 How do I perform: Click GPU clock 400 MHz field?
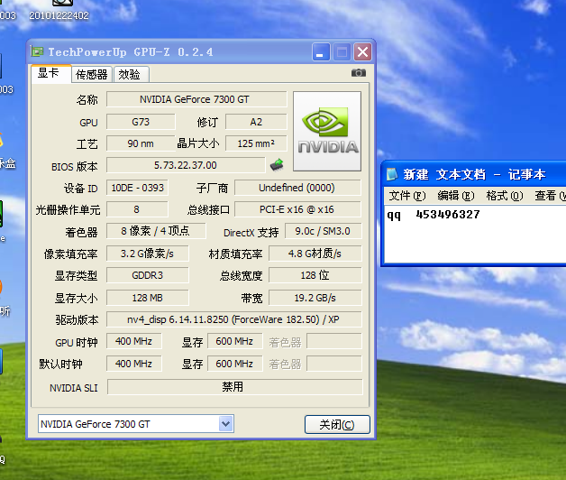pyautogui.click(x=134, y=341)
